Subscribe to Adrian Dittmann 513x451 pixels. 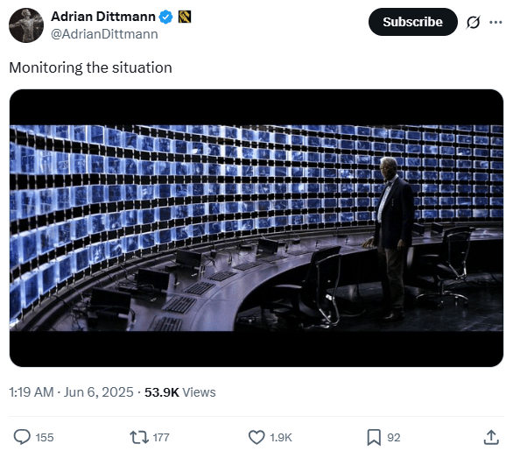412,22
